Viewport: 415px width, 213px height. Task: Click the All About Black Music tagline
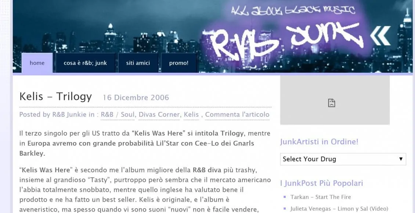[x=293, y=10]
